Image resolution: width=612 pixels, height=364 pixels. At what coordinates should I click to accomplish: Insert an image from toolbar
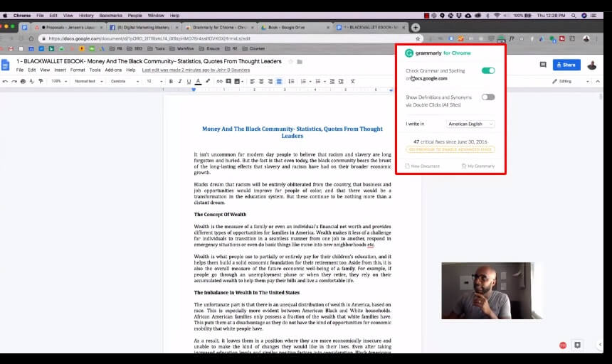click(237, 82)
